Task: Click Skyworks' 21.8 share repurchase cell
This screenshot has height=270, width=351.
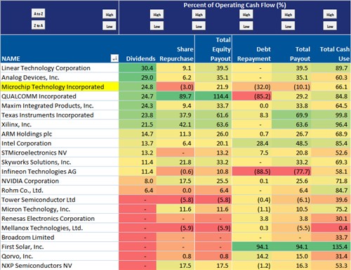Action: point(175,162)
